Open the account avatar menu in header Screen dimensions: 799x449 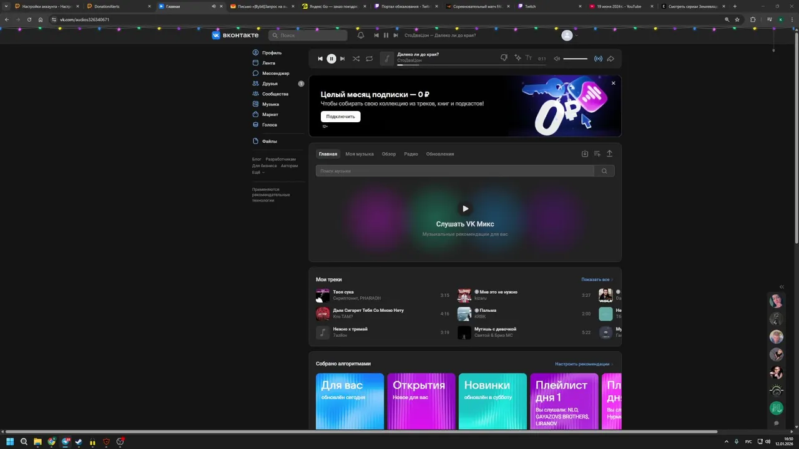[x=569, y=36]
